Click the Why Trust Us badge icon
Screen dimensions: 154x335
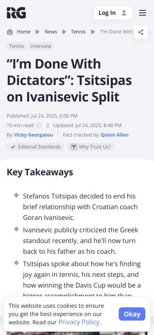tap(74, 147)
